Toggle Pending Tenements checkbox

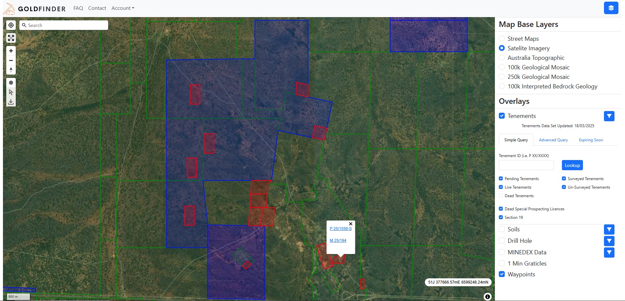(501, 178)
